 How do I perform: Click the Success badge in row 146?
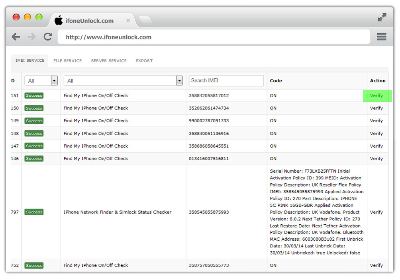coord(34,158)
